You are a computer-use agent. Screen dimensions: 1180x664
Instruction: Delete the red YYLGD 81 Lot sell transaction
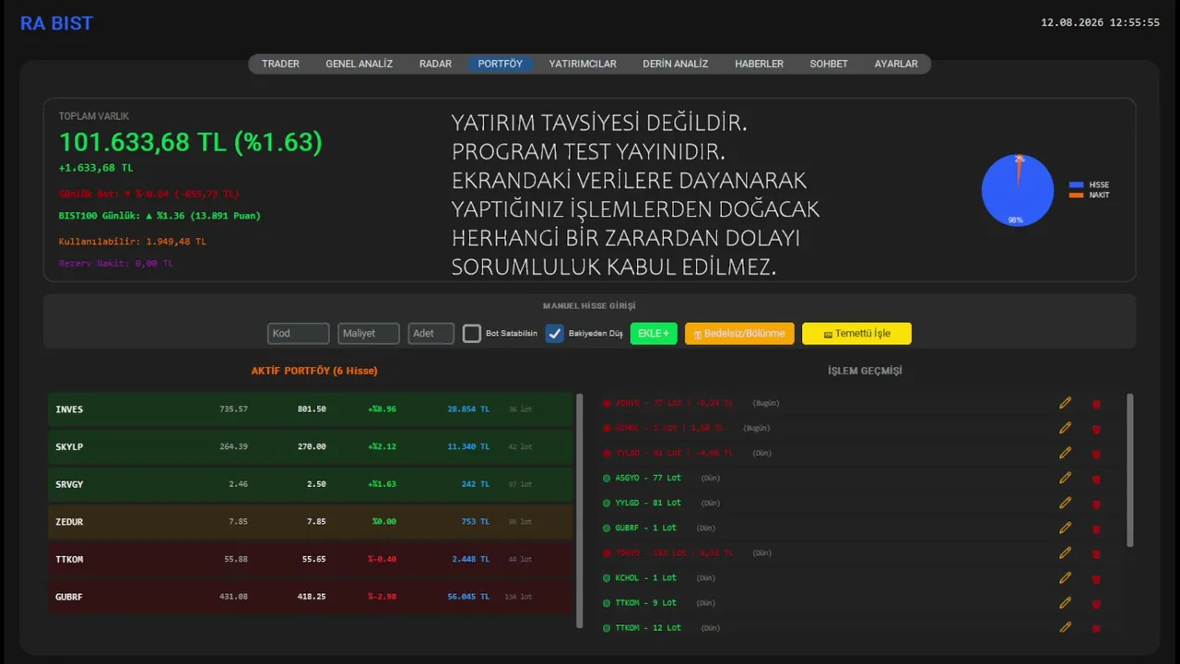coord(1096,454)
